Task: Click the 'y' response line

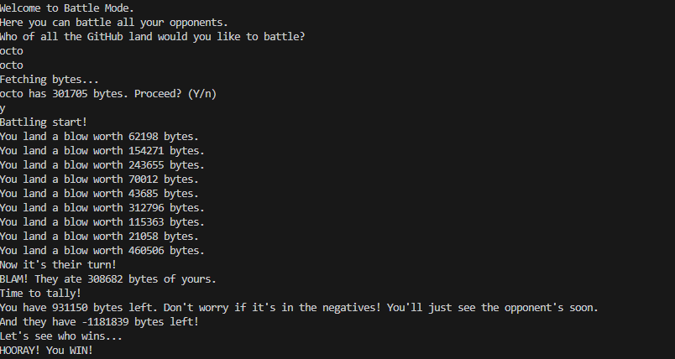Action: pyautogui.click(x=3, y=108)
